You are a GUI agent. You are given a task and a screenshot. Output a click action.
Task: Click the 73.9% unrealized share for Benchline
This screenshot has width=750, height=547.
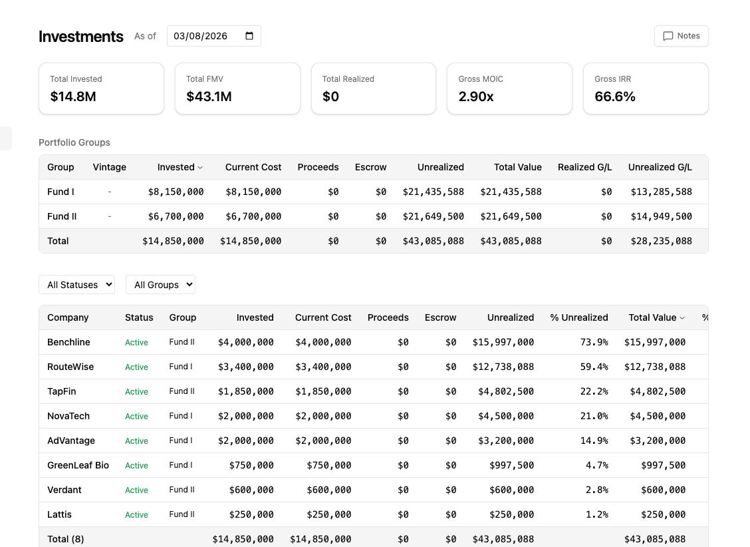594,342
